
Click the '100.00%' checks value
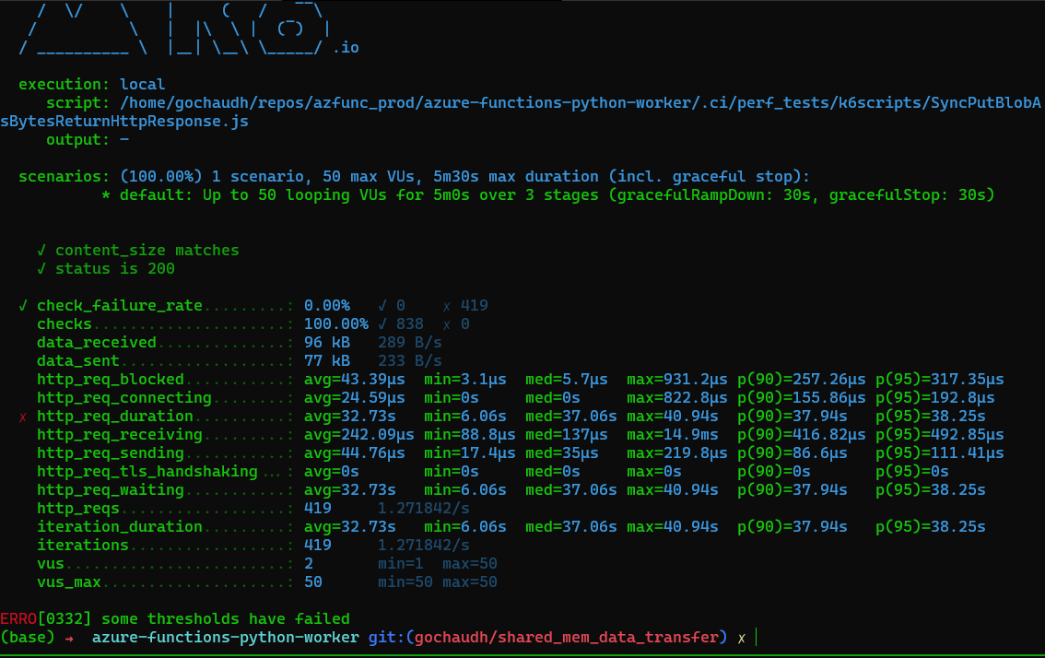coord(335,324)
